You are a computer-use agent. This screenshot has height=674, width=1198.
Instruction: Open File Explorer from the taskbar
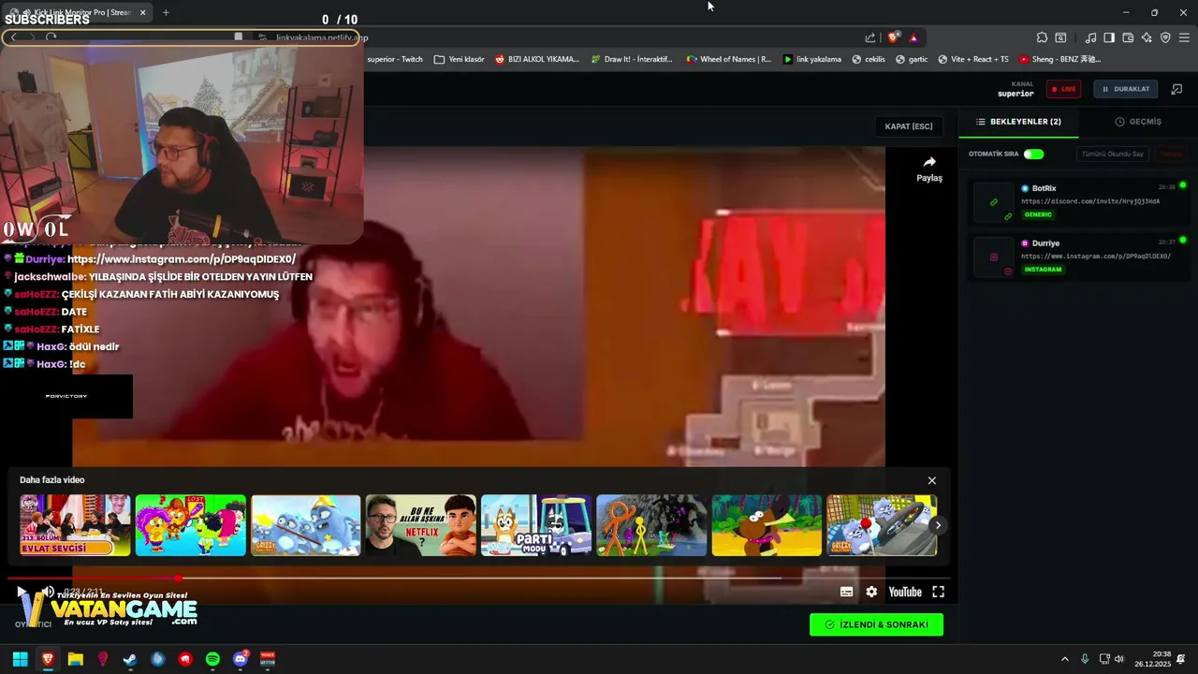[75, 659]
